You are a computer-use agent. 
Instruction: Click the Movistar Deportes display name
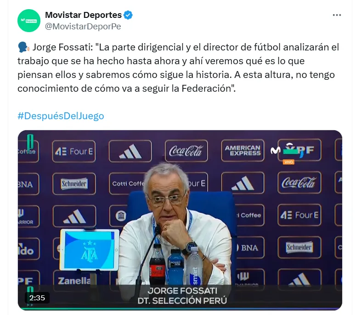83,15
